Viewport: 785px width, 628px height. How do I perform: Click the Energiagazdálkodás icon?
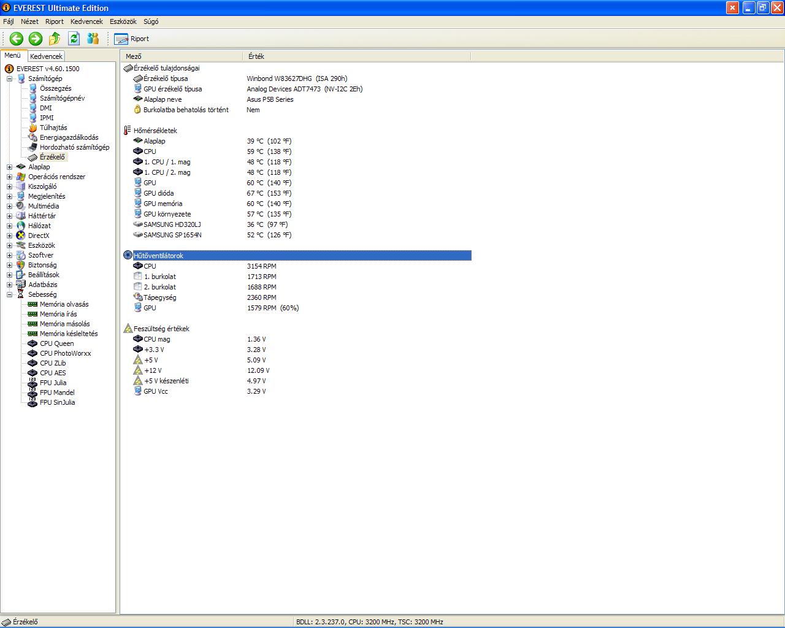point(33,137)
